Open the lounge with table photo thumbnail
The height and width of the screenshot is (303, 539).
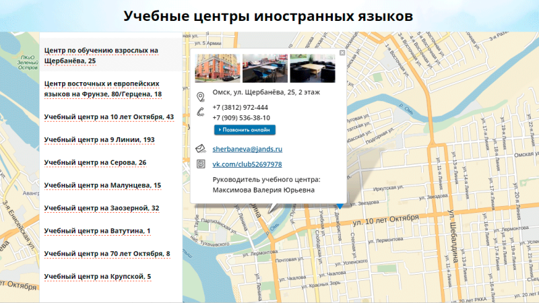[x=313, y=68]
